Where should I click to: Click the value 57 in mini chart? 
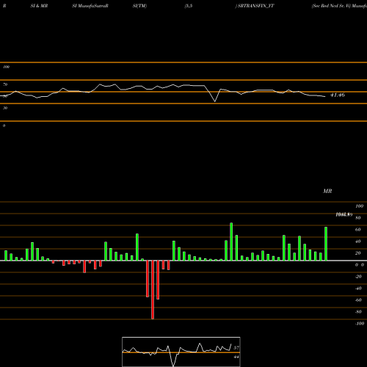point(236,348)
